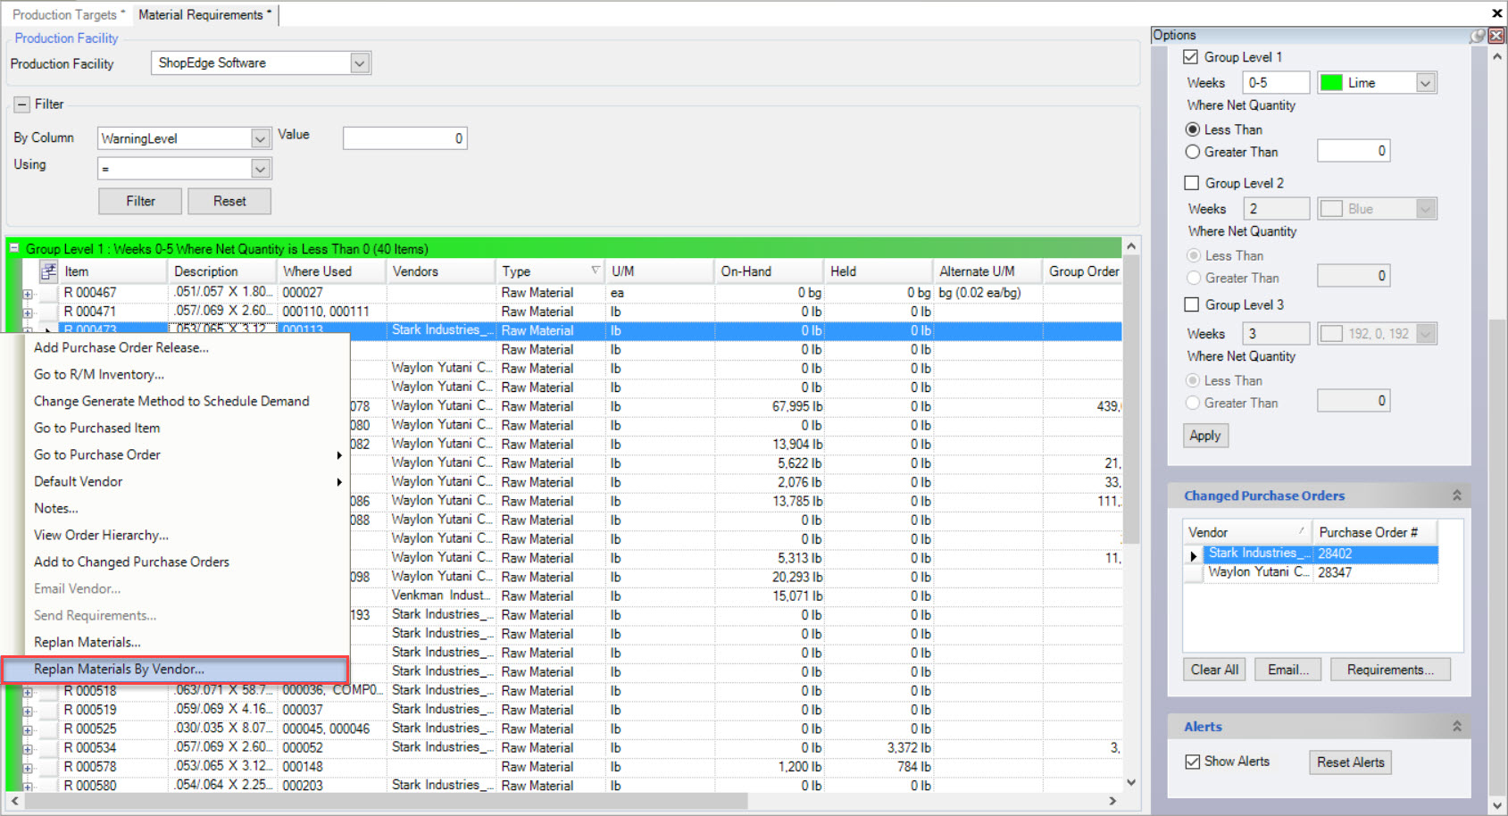Click the column chooser icon beside Item header
1508x816 pixels.
[48, 271]
